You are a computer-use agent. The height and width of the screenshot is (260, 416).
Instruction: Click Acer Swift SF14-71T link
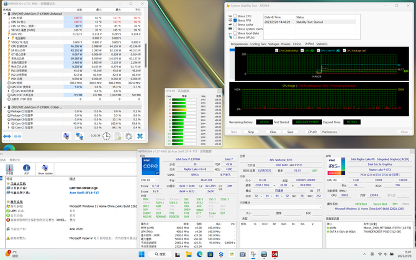[x=84, y=193]
